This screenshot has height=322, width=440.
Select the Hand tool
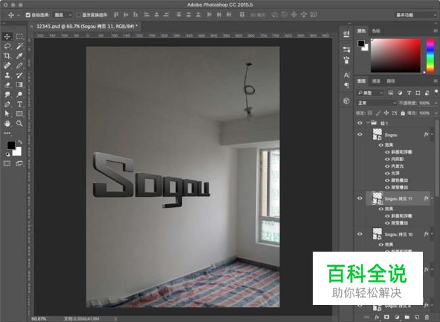(x=7, y=123)
